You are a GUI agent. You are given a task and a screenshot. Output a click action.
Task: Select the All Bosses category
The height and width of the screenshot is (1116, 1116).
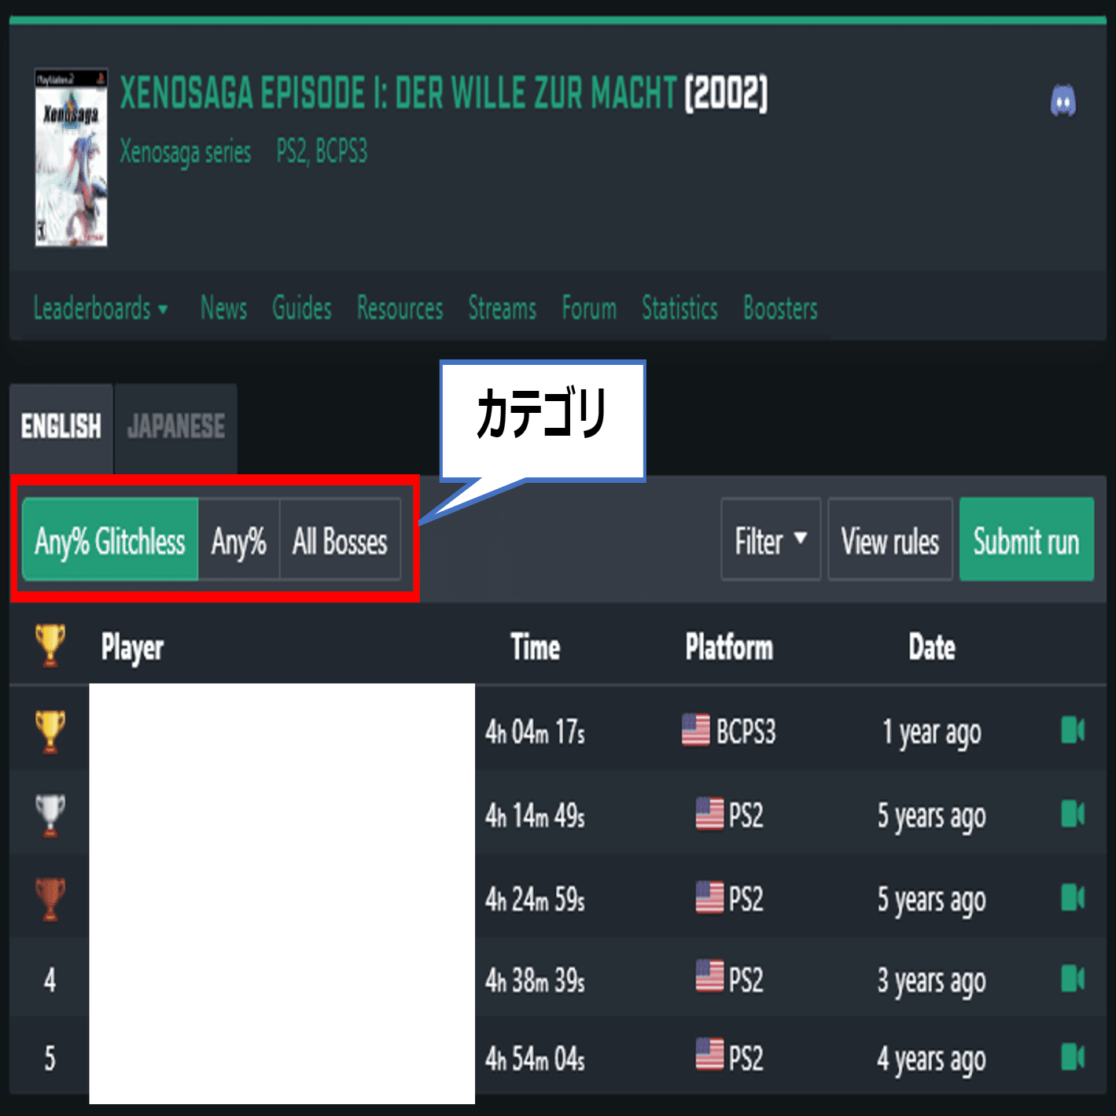pos(340,540)
